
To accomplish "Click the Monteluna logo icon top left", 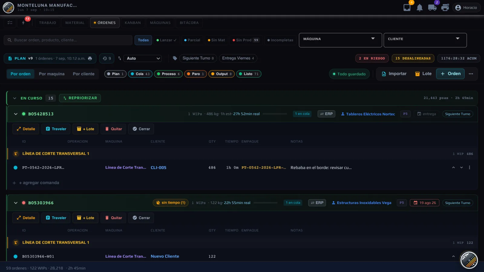I will click(x=8, y=8).
